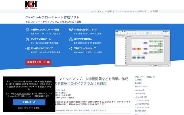
Task: Click the text PDFやPNGなどに保存、メール送信
Action: pos(88,52)
